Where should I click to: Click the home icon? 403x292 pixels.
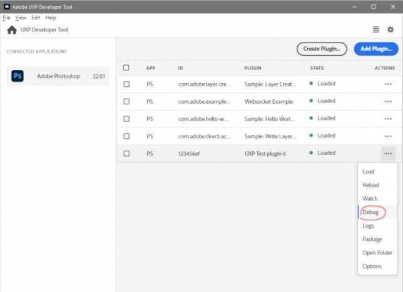(x=12, y=30)
